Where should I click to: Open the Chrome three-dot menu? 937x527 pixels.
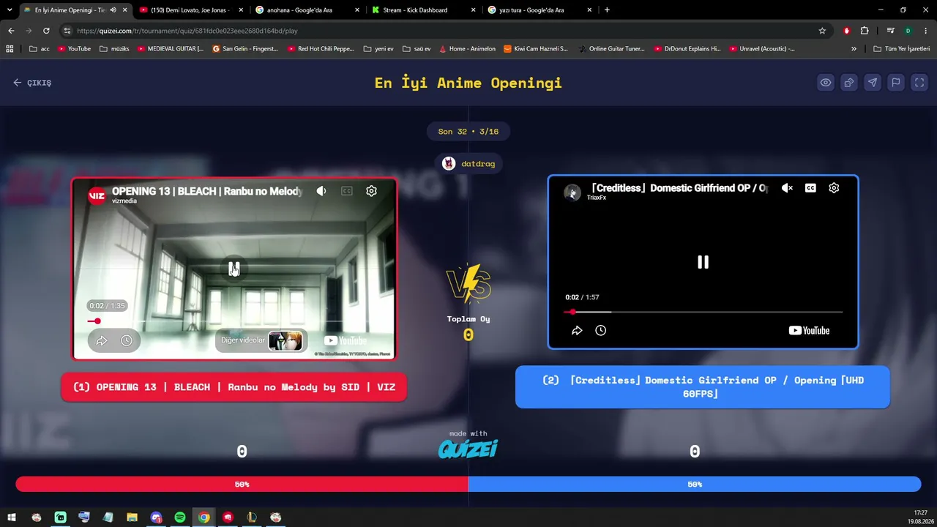point(926,31)
